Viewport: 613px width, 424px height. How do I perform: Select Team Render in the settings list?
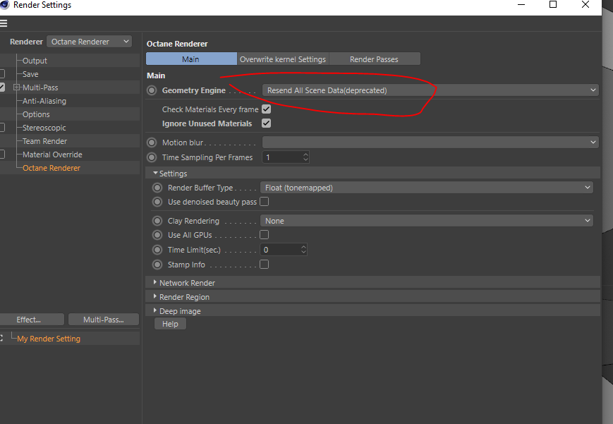[x=44, y=141]
